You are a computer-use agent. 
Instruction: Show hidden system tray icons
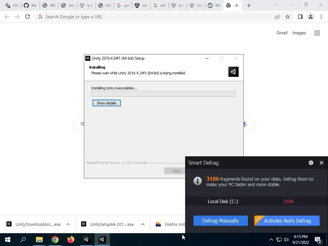pos(271,240)
